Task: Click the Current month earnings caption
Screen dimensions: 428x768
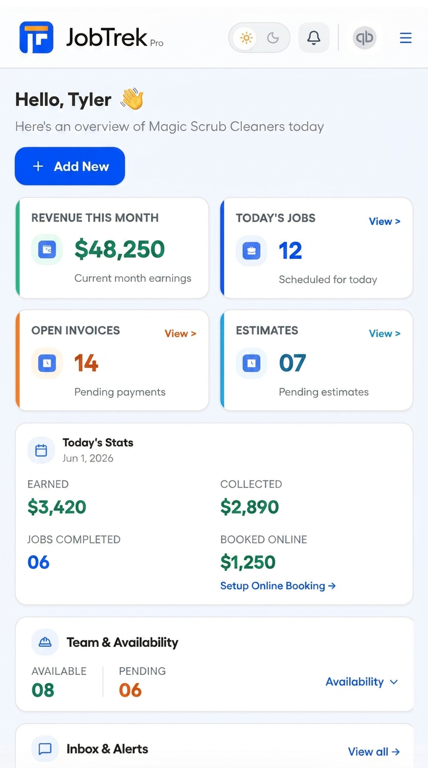Action: tap(133, 278)
